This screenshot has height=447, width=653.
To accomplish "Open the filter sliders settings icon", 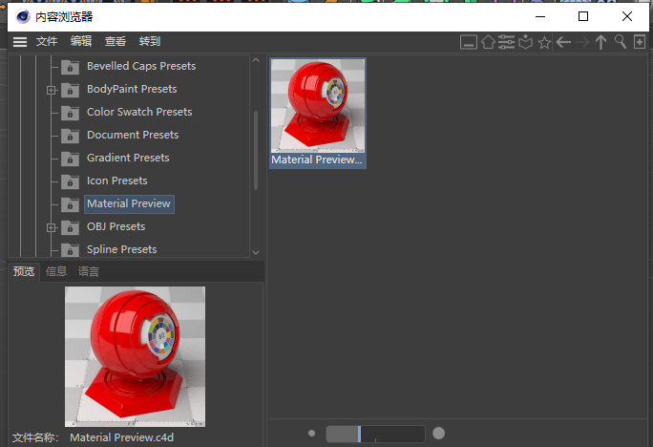I will (506, 42).
